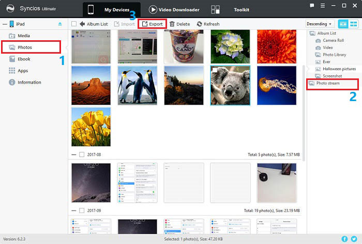Open the Screenshot album
Screen dimensions: 362x244
[x=328, y=76]
